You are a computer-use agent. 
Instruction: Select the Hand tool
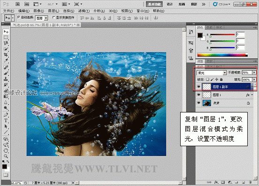pyautogui.click(x=6, y=150)
